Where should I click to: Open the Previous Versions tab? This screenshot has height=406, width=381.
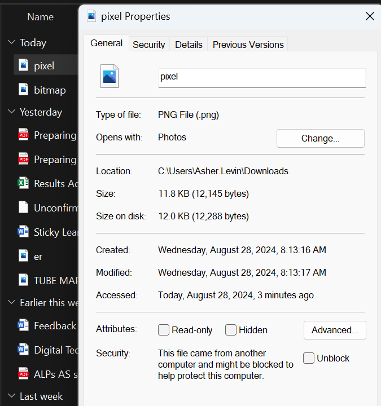coord(248,45)
